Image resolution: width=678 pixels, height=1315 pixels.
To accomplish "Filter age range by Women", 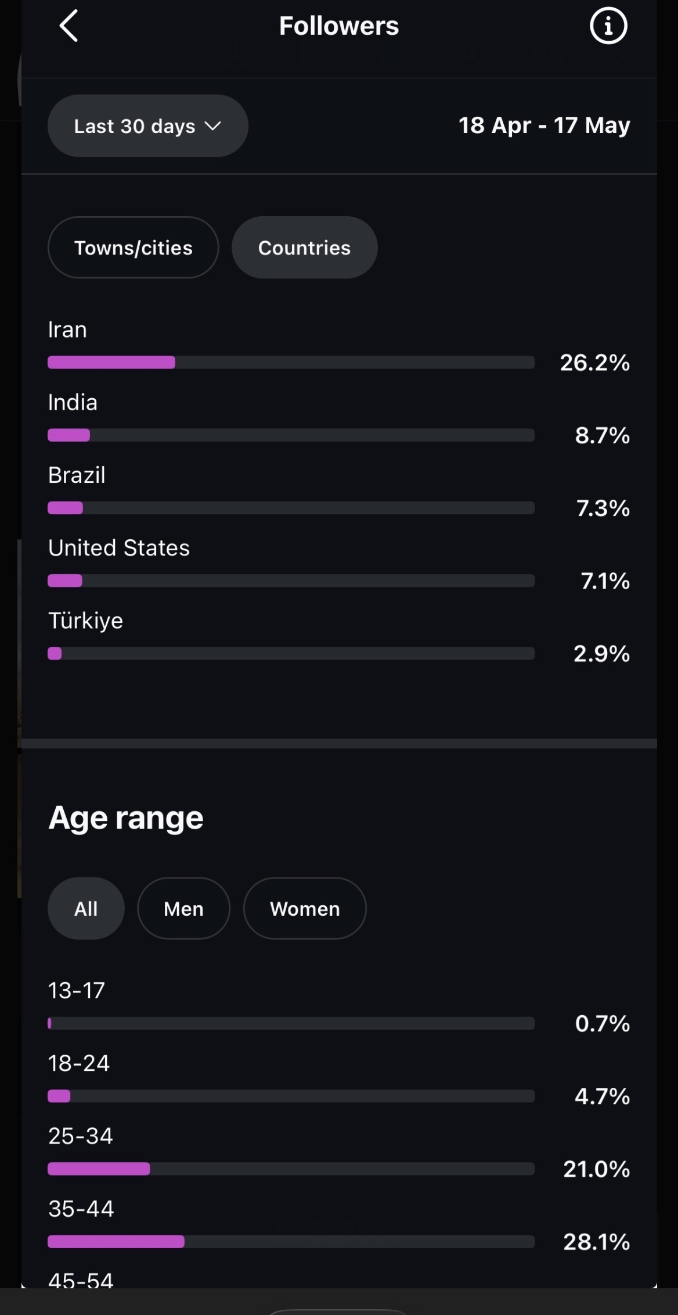I will coord(305,908).
